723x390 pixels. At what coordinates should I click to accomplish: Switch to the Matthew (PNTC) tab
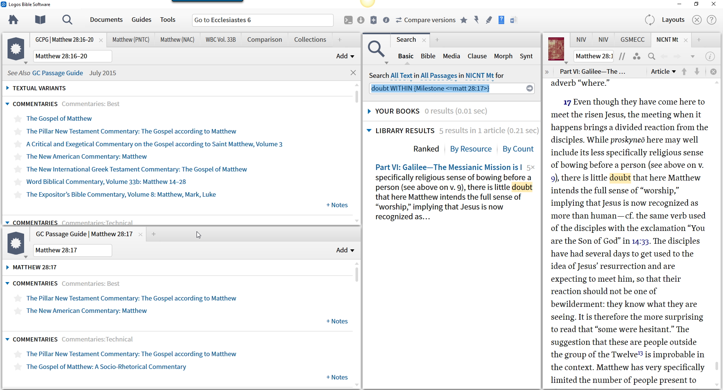[x=131, y=39]
